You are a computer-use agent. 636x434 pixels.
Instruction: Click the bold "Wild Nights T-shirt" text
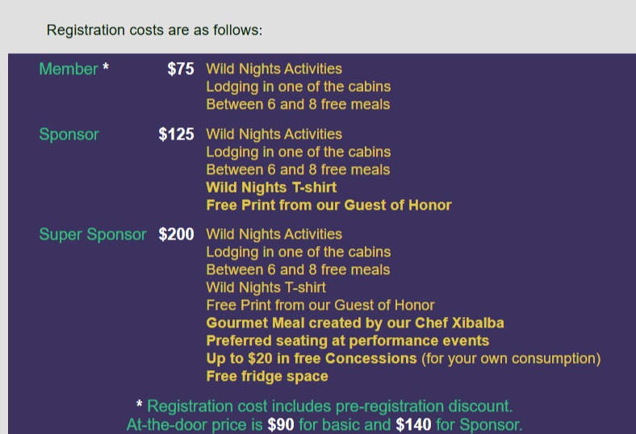(271, 187)
